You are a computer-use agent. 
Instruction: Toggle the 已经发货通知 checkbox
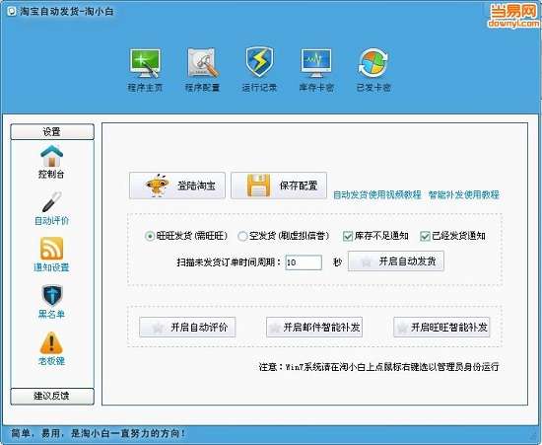tap(425, 237)
